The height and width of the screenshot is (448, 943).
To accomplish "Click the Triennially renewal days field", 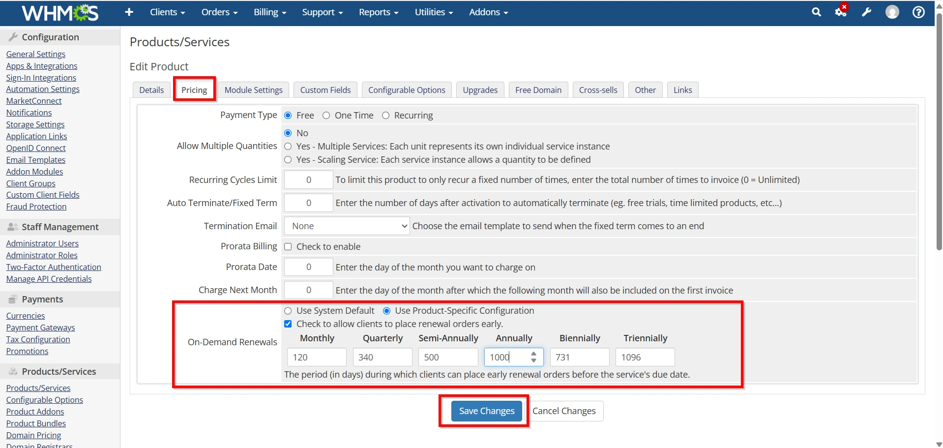I will pyautogui.click(x=645, y=358).
